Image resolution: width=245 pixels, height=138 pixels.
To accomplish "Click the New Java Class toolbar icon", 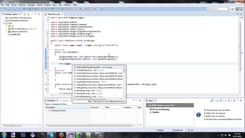I will click(46, 9).
